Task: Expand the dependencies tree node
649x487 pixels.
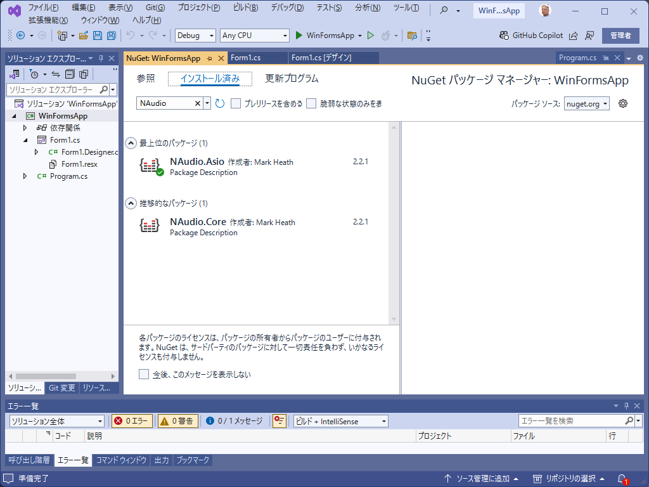Action: (x=25, y=128)
